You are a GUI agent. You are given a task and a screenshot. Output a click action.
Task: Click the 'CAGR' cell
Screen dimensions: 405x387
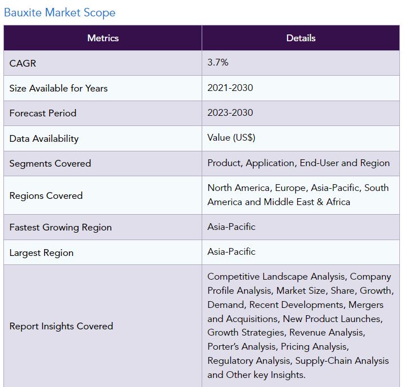pos(103,63)
